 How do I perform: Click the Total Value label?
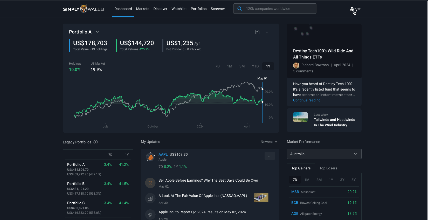[x=81, y=49]
